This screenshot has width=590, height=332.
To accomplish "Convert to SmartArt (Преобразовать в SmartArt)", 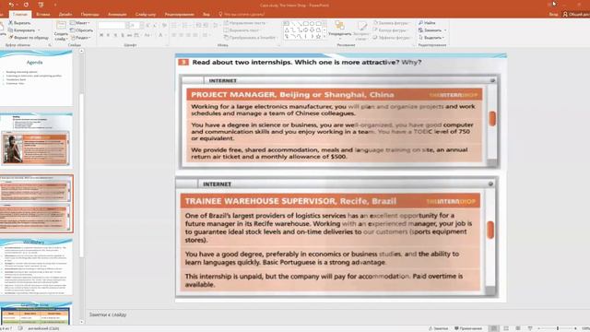I will [x=250, y=37].
